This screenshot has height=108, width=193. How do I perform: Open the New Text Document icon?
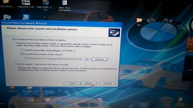(x=65, y=5)
